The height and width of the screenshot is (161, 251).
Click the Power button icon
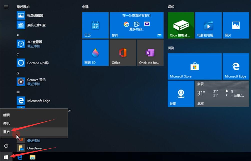[6, 146]
